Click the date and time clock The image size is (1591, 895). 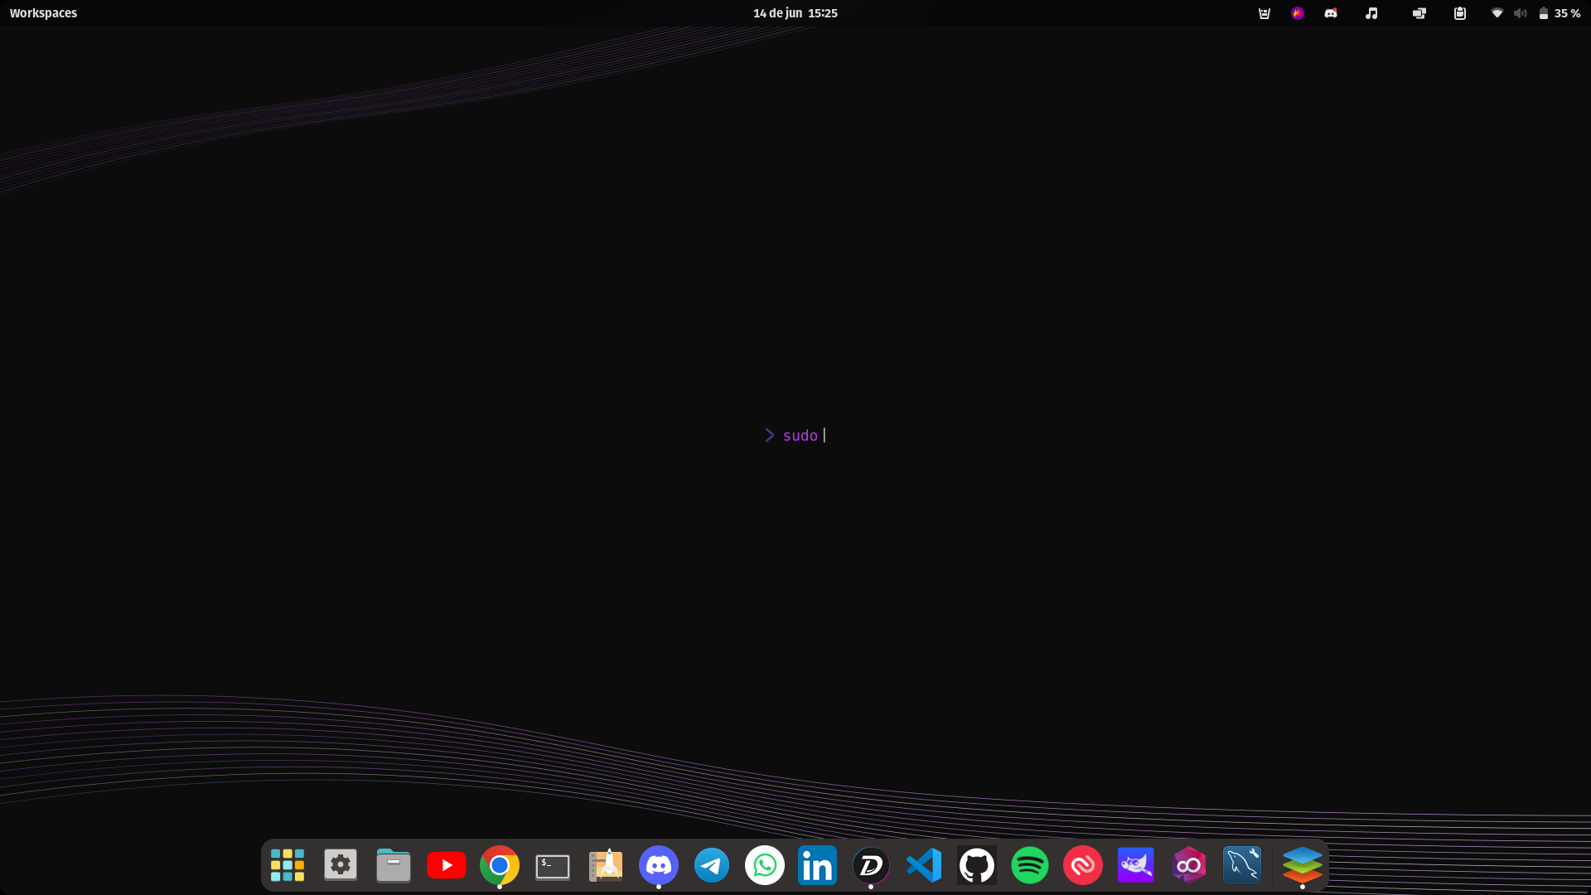795,13
